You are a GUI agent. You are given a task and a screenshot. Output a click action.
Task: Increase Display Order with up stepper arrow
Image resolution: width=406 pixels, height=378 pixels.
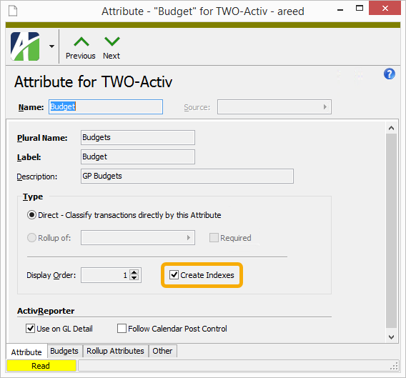click(x=134, y=272)
